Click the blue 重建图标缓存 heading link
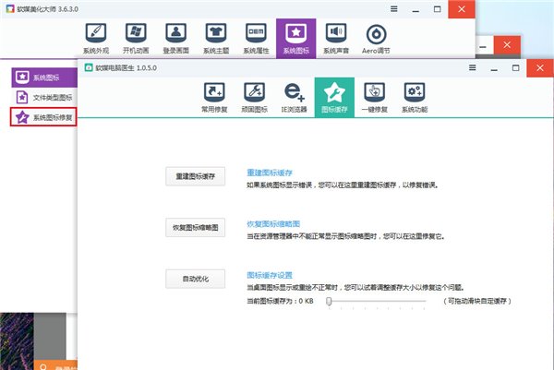The width and height of the screenshot is (554, 370). click(270, 173)
